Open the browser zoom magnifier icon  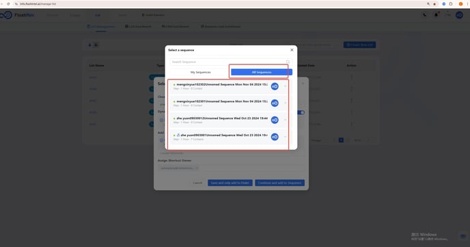pyautogui.click(x=428, y=4)
